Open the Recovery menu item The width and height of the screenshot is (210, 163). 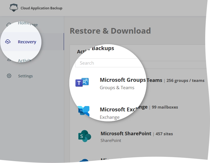(27, 42)
